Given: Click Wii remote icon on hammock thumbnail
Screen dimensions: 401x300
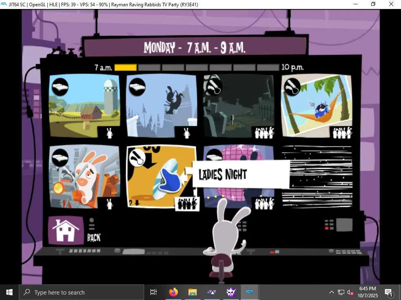Looking at the screenshot, I should point(292,86).
